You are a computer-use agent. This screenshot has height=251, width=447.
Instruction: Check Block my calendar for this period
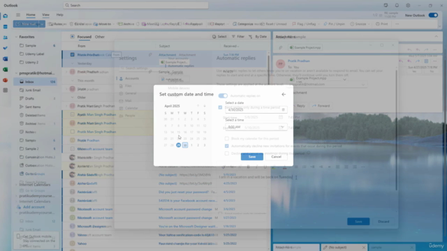(x=226, y=139)
